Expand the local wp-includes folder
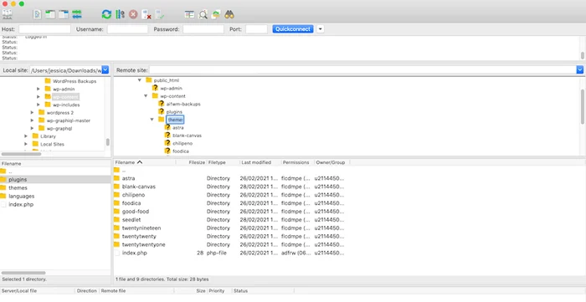Image resolution: width=586 pixels, height=302 pixels. [x=39, y=105]
